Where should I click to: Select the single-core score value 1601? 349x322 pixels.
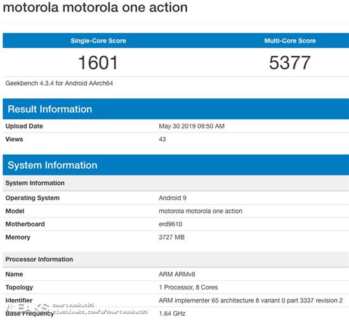(x=98, y=63)
